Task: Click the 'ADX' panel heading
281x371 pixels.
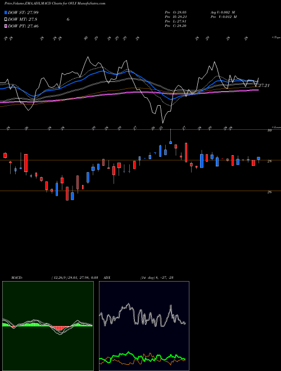Action: (x=107, y=278)
